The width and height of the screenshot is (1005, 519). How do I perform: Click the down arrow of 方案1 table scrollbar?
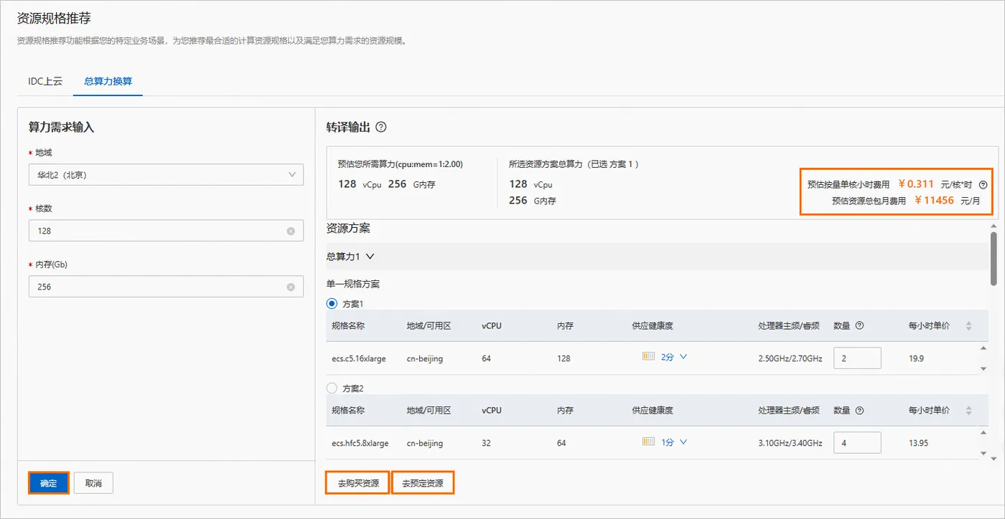click(983, 368)
